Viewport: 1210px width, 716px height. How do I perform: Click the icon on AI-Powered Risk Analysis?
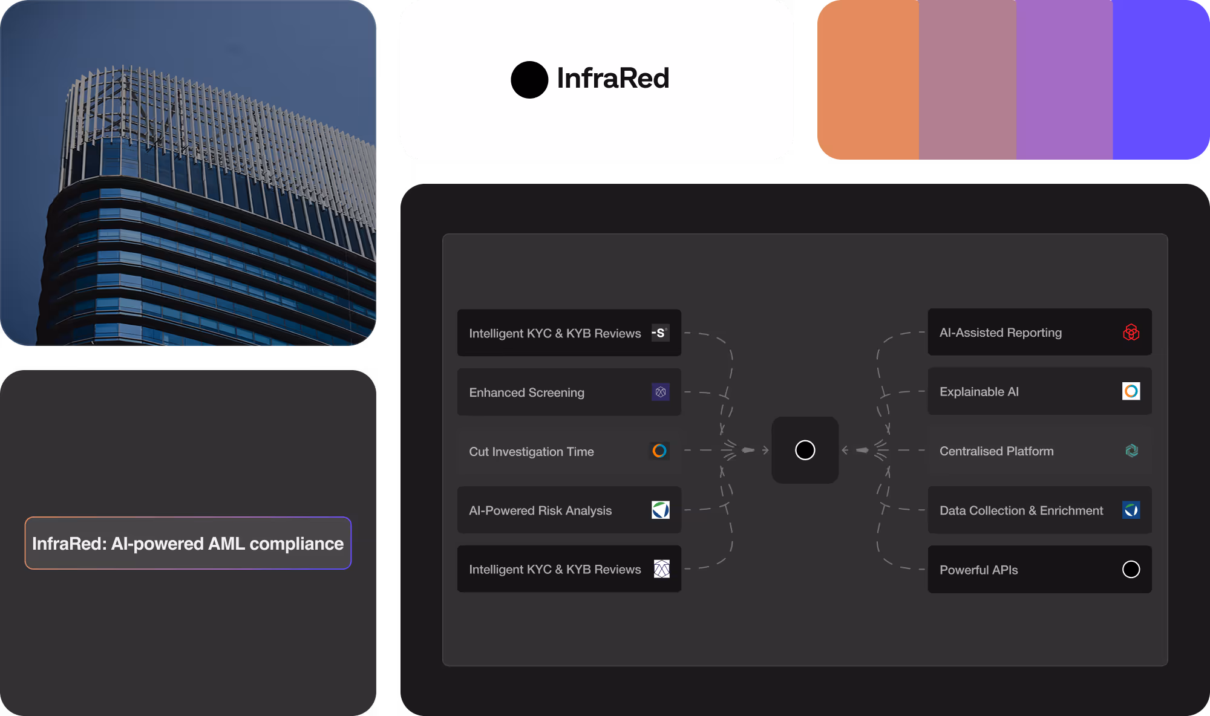click(x=660, y=510)
